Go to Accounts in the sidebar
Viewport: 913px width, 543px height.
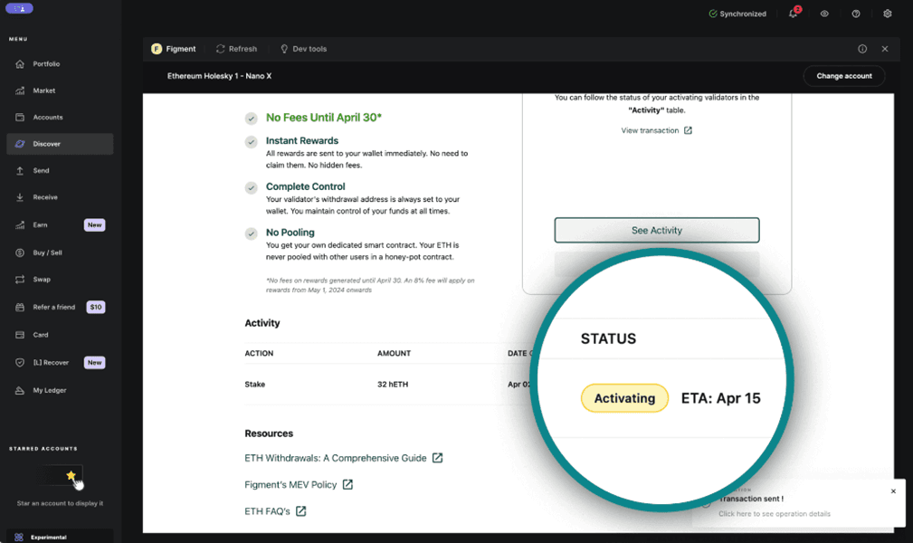click(48, 117)
